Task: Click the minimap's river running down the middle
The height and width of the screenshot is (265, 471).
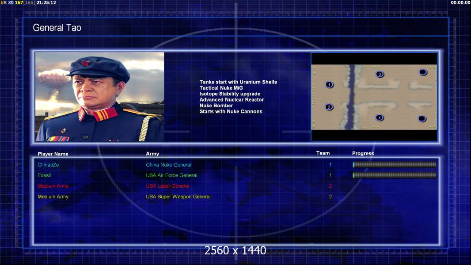Action: pos(352,97)
